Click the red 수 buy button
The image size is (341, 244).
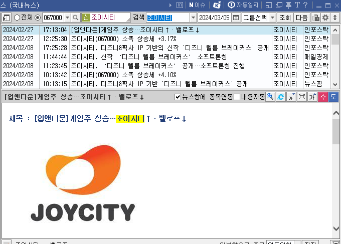323,97
